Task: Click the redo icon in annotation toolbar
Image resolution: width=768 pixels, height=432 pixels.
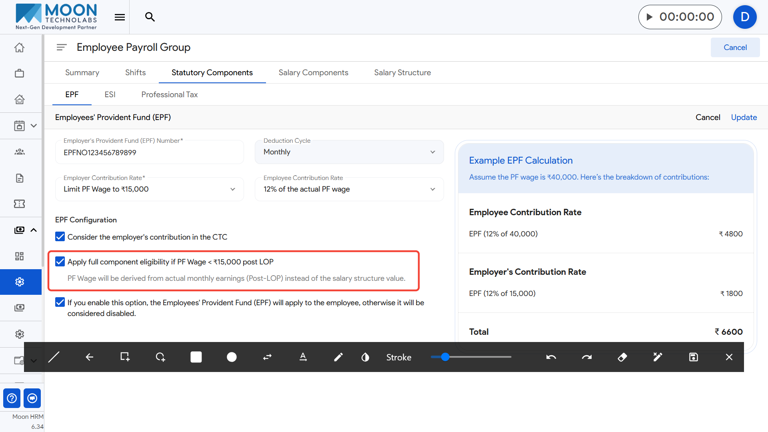Action: (586, 357)
